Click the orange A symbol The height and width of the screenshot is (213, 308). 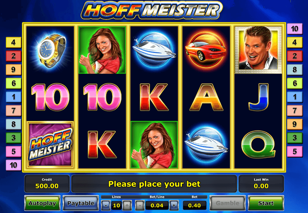(206, 97)
